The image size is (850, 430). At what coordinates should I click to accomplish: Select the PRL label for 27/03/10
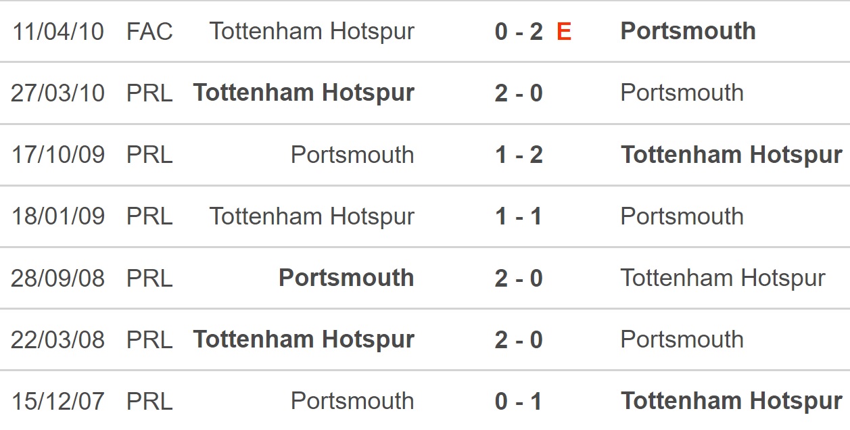tap(149, 93)
